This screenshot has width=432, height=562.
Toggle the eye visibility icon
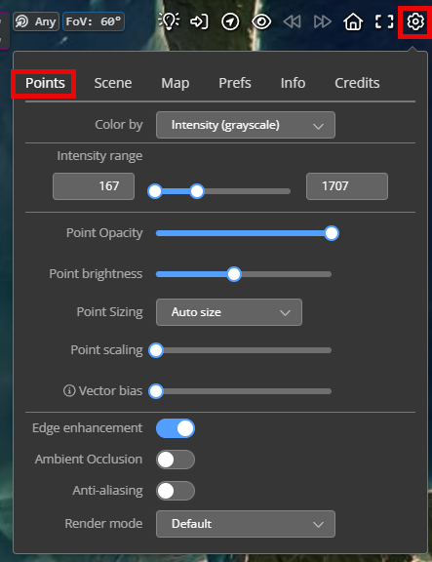pyautogui.click(x=261, y=21)
